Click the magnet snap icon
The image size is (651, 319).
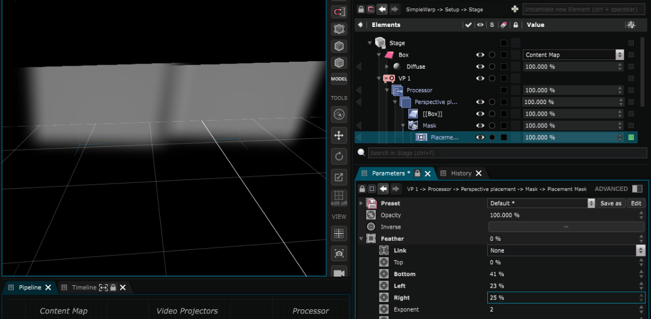pyautogui.click(x=339, y=11)
